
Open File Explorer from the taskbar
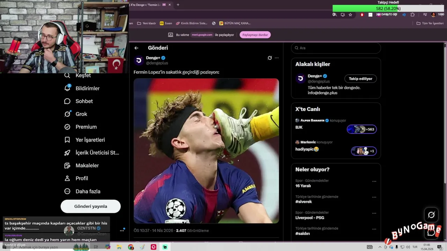pos(119,247)
